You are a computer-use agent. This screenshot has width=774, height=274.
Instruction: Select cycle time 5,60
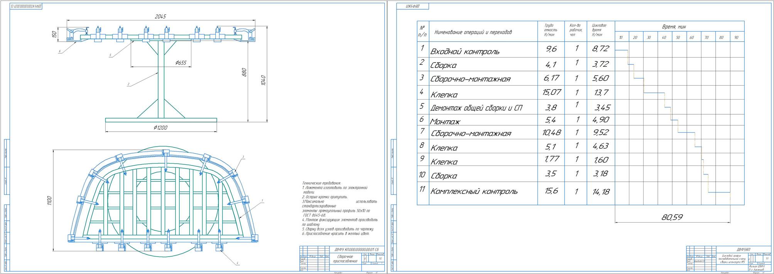(600, 78)
